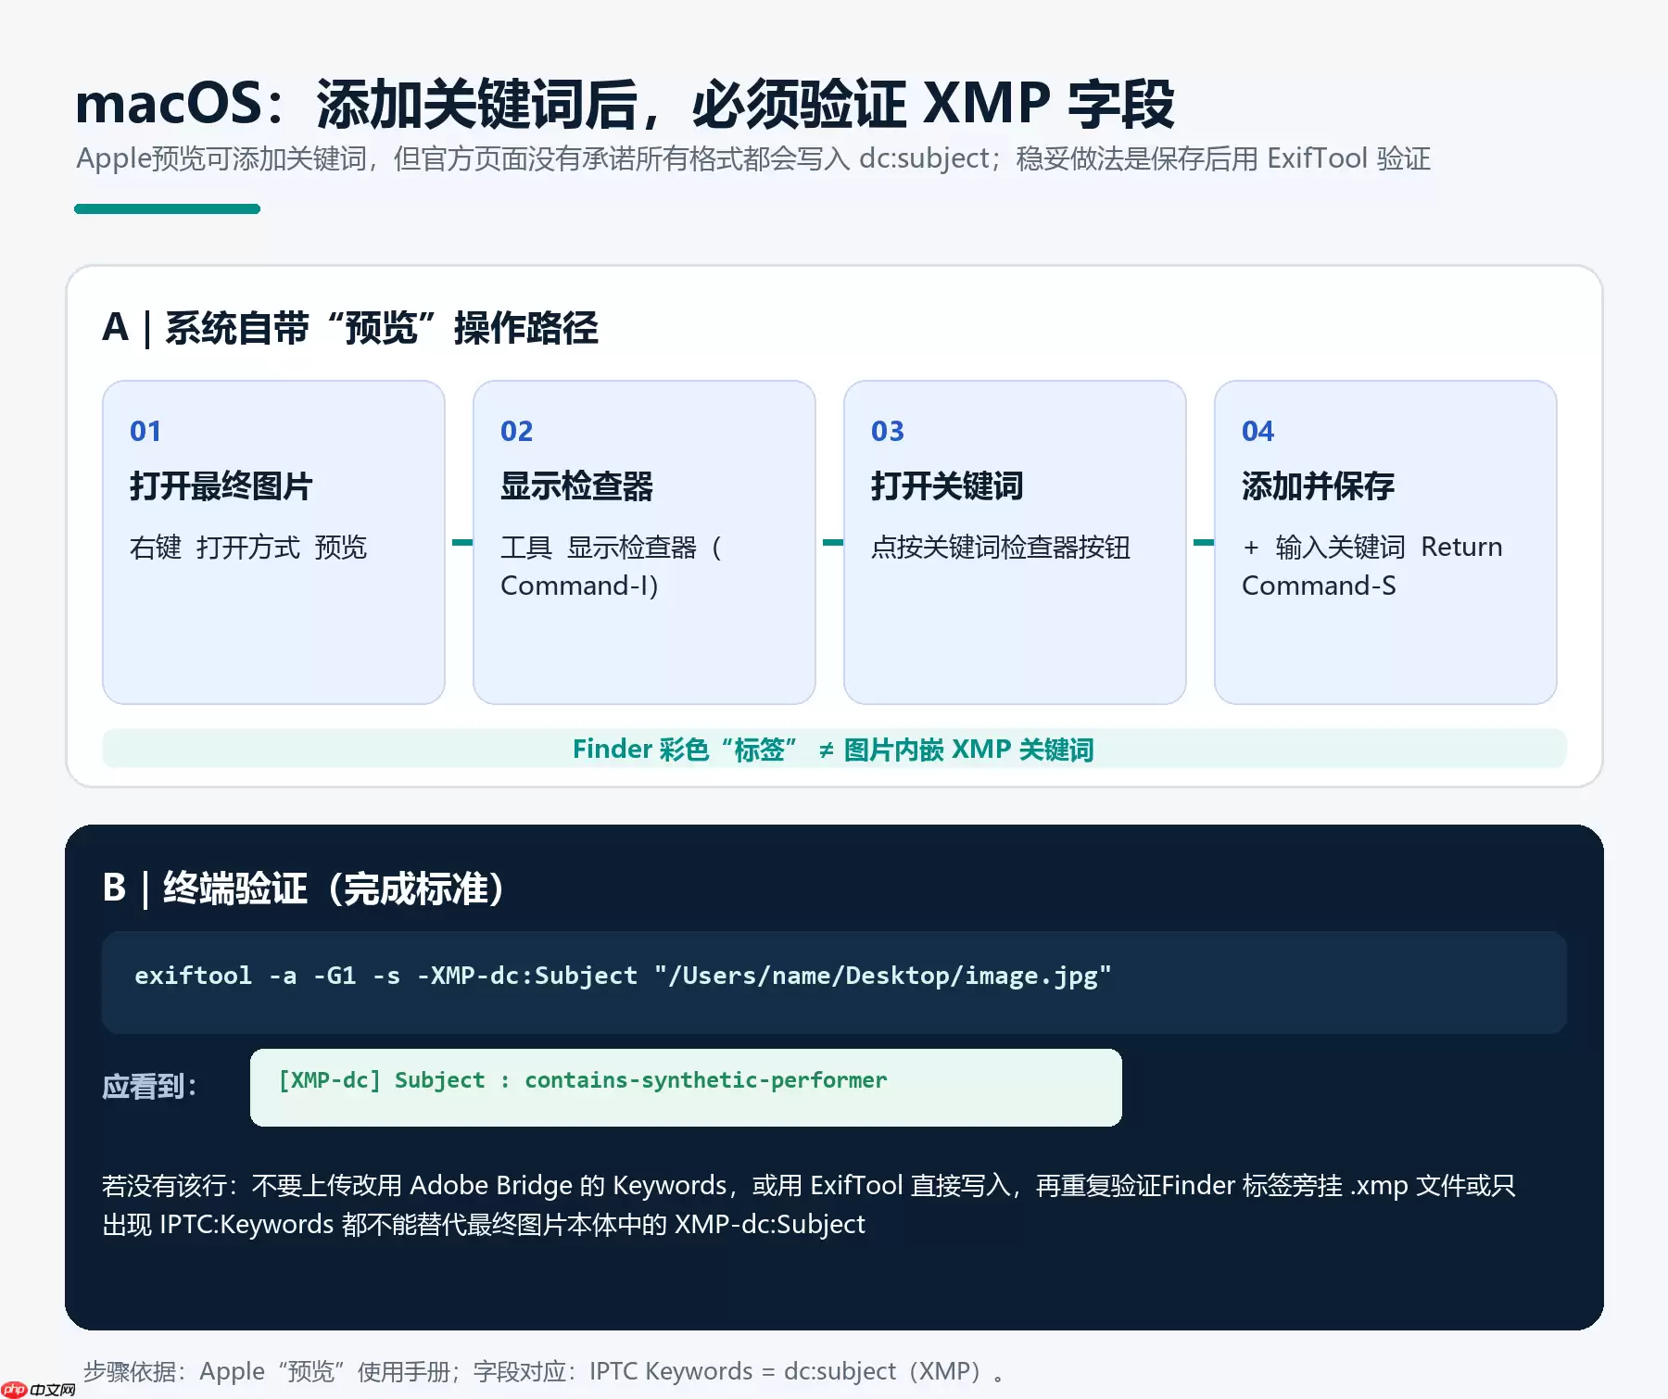Select the subtitle starting "Apple预览可添加关键词"

click(x=753, y=158)
